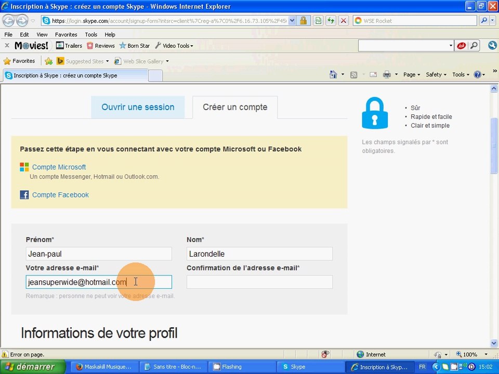Click the browser Back arrow button
The width and height of the screenshot is (499, 374).
click(9, 21)
